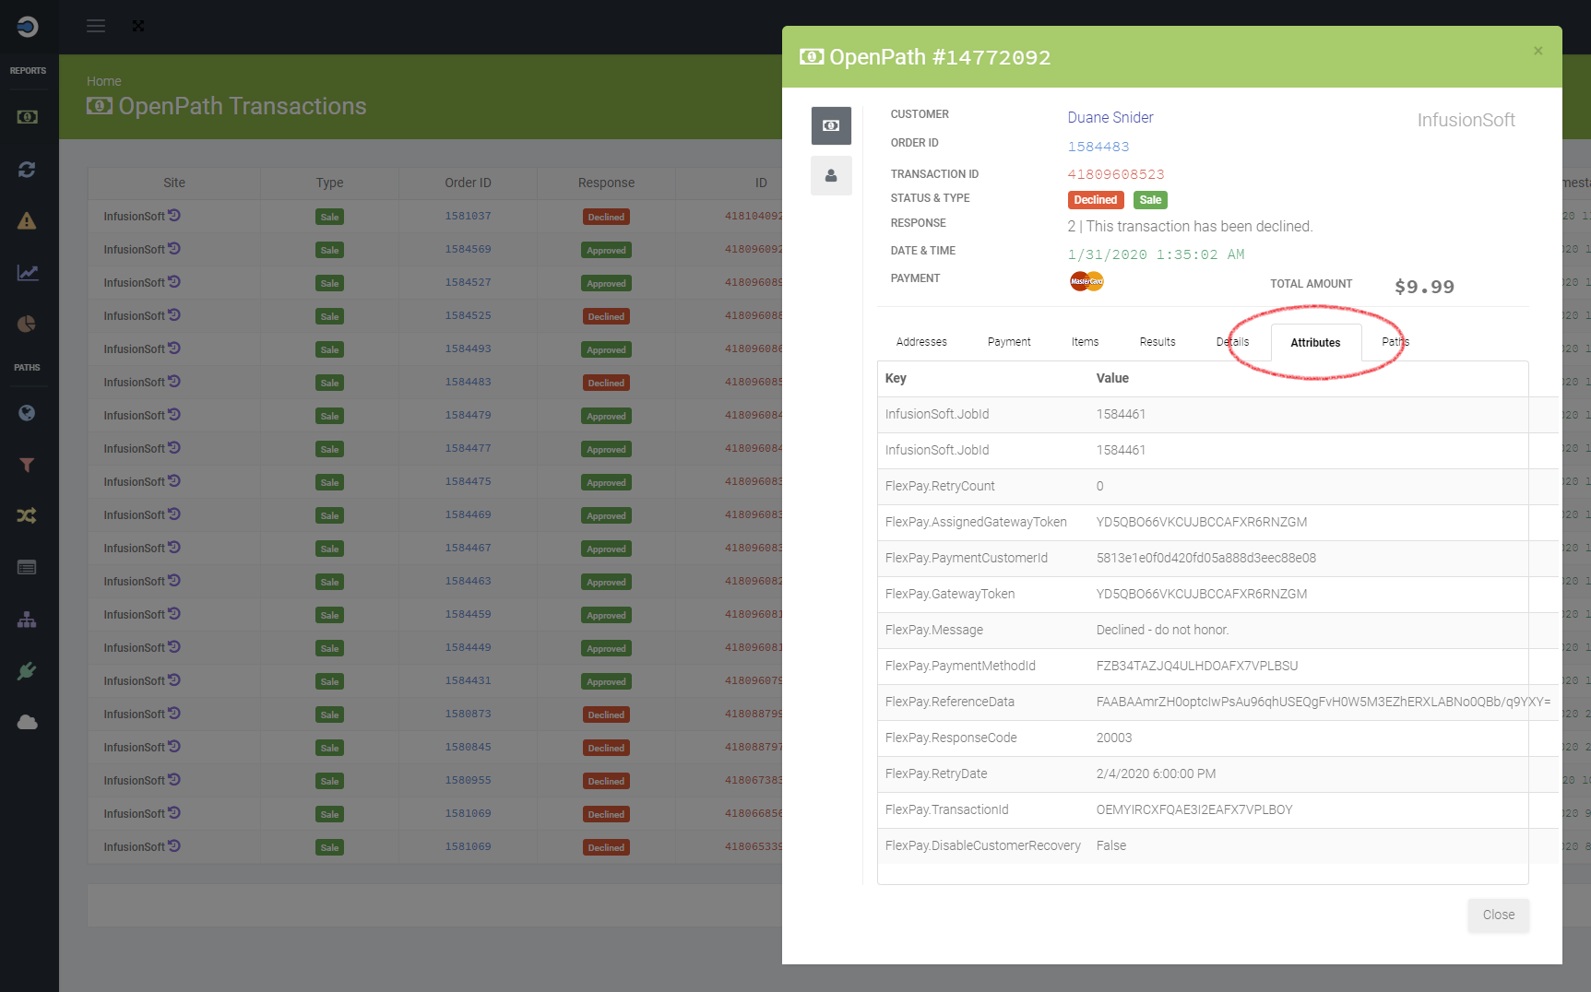
Task: Open order 1581037 in transactions table
Action: click(x=468, y=216)
